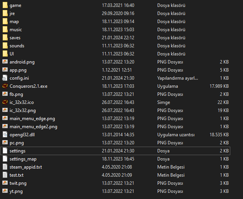243x199 pixels.
Task: Click the config.ini file icon
Action: click(x=5, y=78)
